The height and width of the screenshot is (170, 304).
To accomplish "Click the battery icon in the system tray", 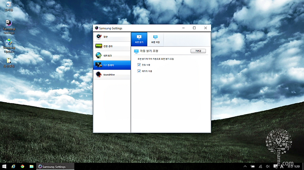I will [x=252, y=166].
